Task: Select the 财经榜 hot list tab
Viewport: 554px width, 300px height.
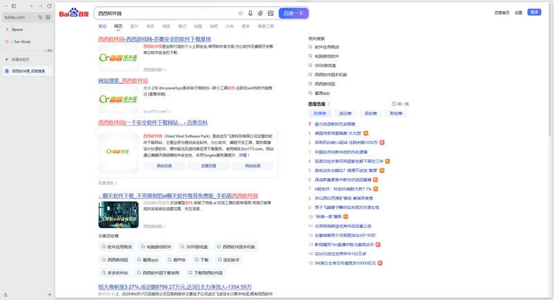Action: click(x=396, y=114)
